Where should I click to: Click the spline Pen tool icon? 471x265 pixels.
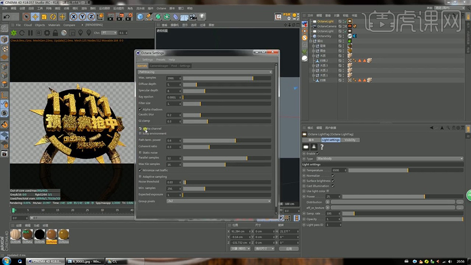149,17
